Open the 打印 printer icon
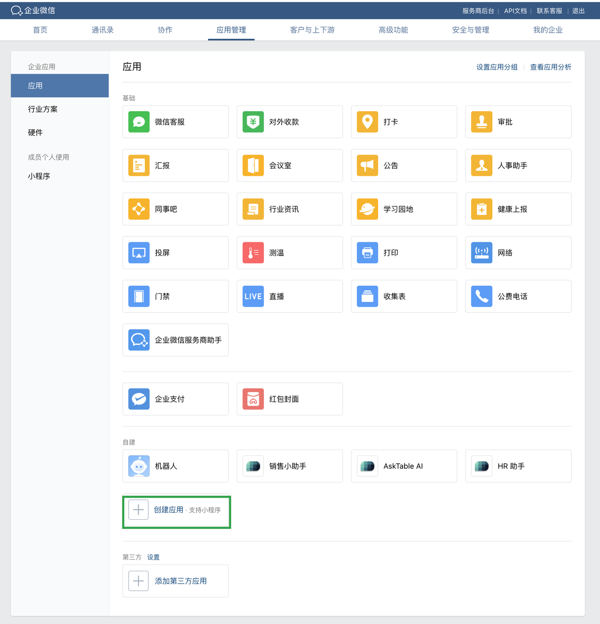 (x=368, y=253)
